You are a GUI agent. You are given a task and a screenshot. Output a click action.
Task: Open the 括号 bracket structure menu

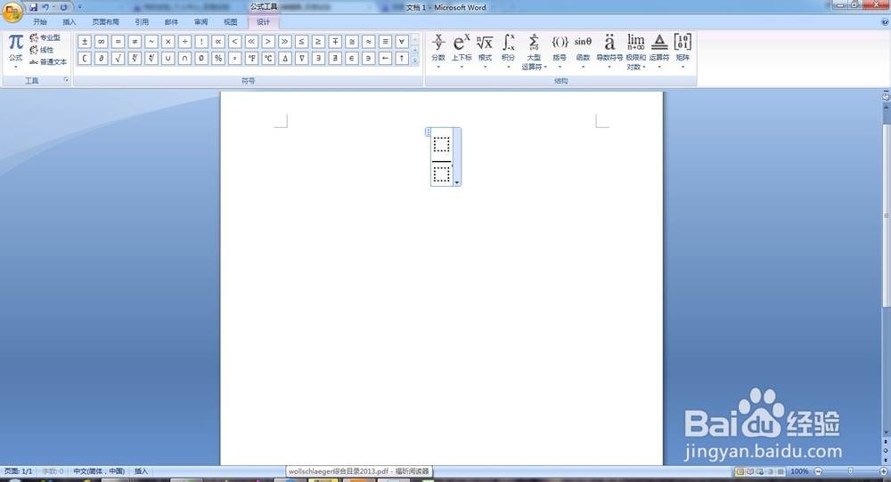pyautogui.click(x=560, y=51)
